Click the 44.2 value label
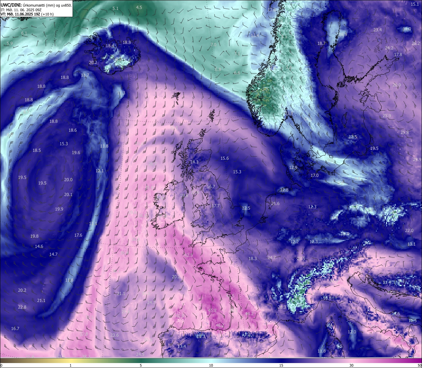 [249, 314]
